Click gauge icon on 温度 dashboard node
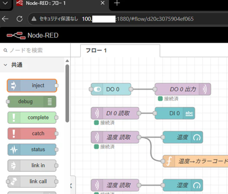228x194 pixels. point(197,137)
